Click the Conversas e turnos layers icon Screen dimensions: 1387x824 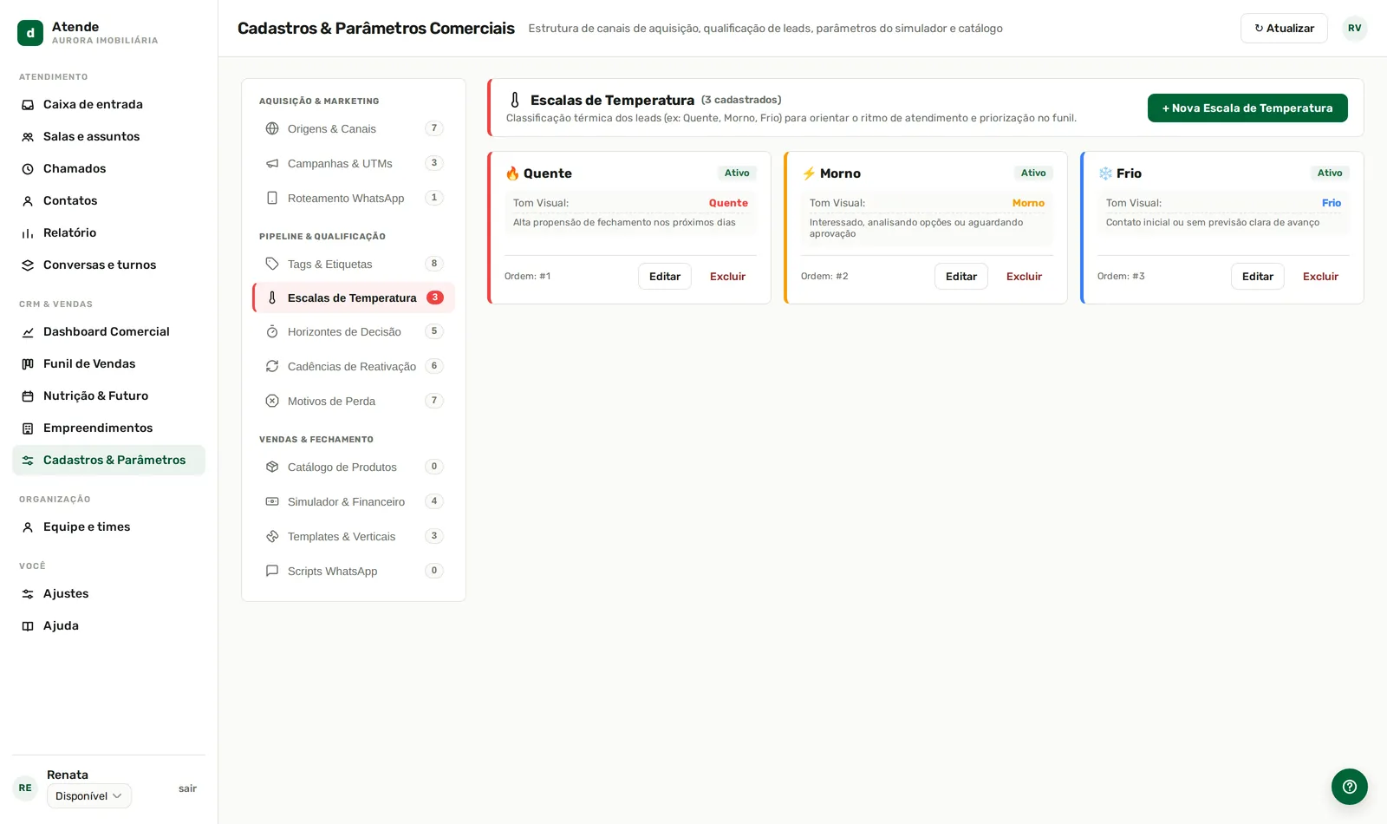click(x=28, y=265)
